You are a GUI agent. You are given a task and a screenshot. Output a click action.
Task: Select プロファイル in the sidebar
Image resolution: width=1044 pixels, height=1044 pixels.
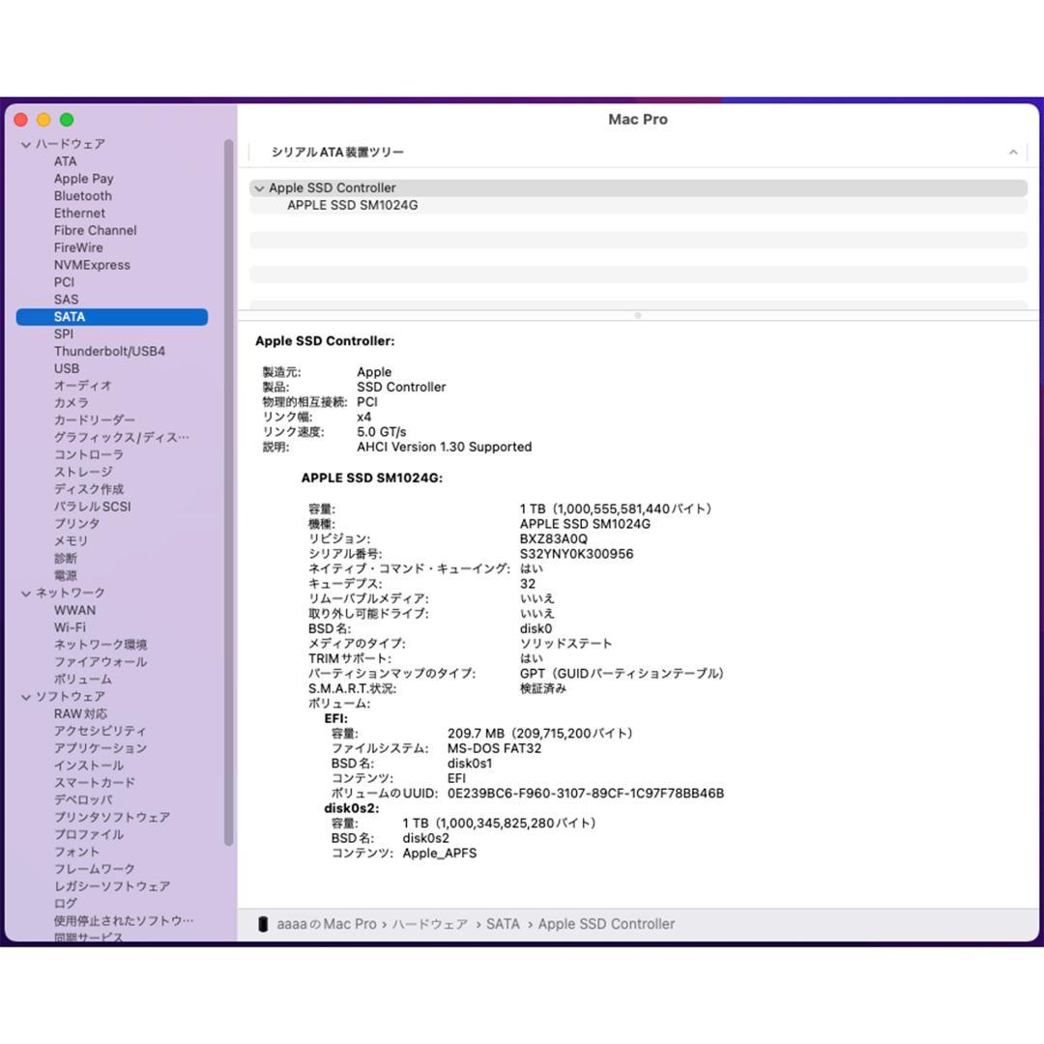(89, 834)
